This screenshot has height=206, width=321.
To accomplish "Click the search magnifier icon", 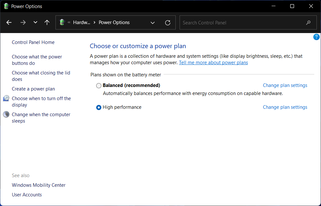I will coord(308,22).
